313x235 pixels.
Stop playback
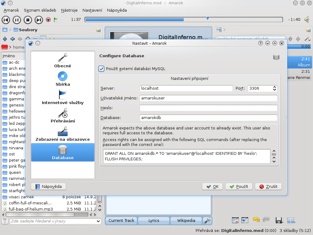[x=28, y=20]
